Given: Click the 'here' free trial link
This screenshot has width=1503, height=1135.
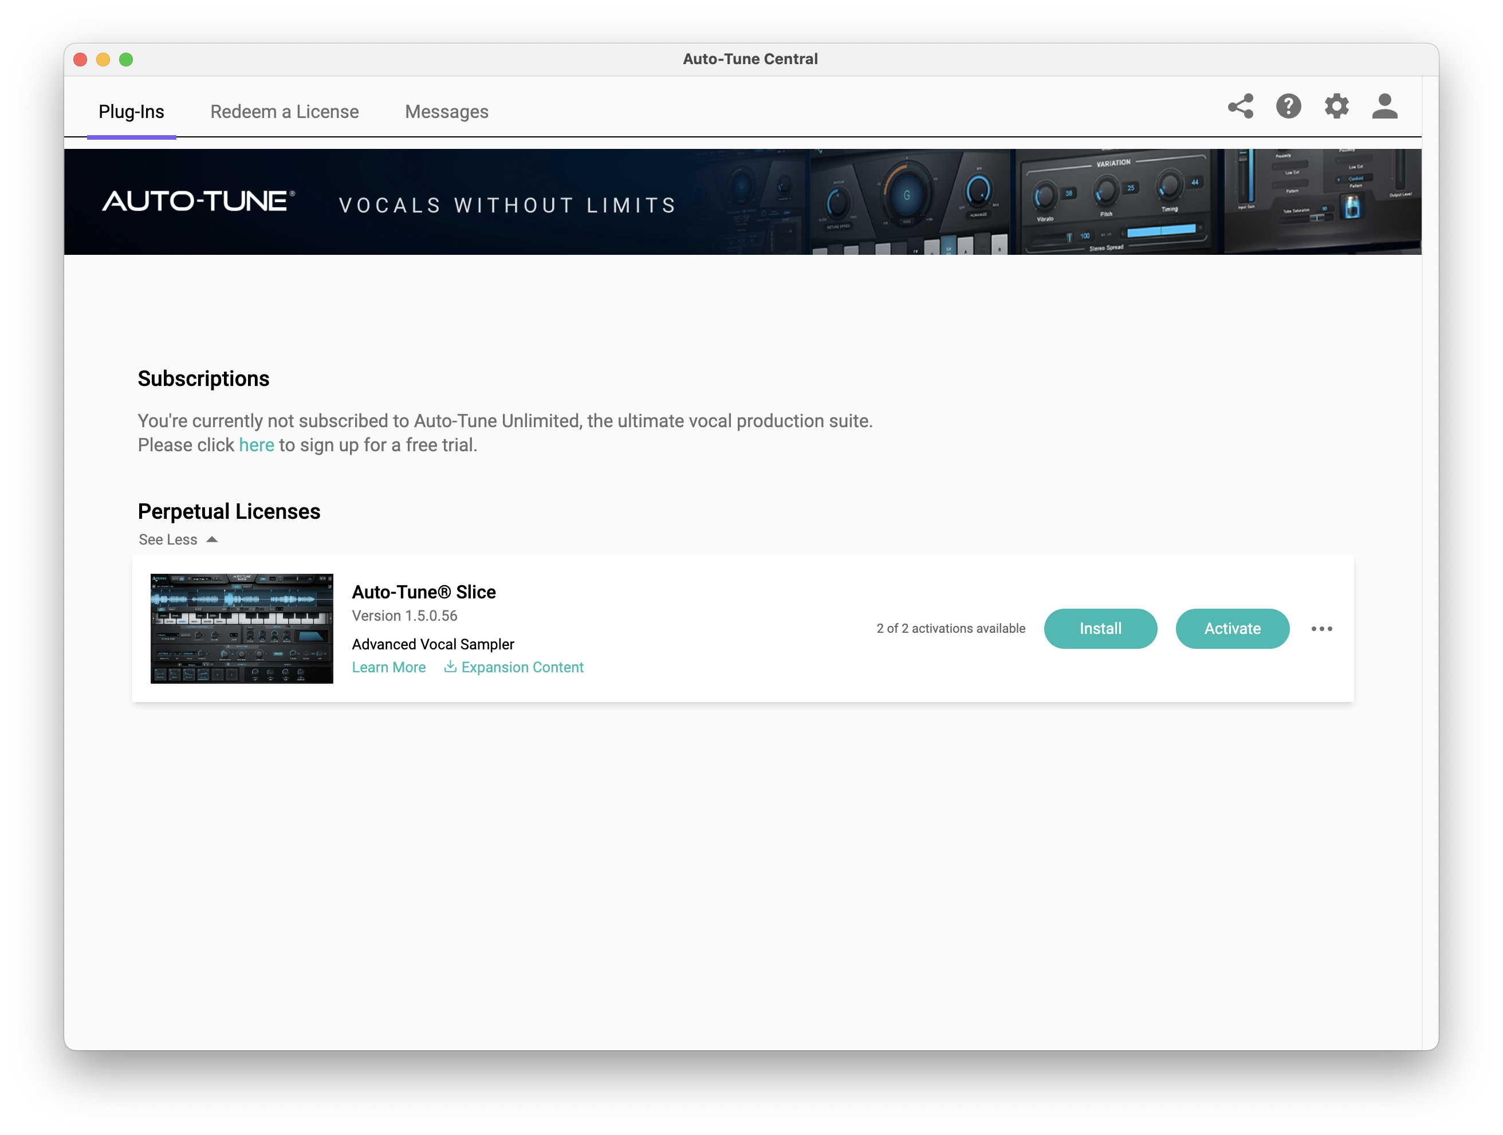Looking at the screenshot, I should coord(256,445).
